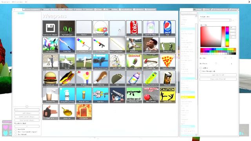Open the dropdown at top of right panel

215,20
